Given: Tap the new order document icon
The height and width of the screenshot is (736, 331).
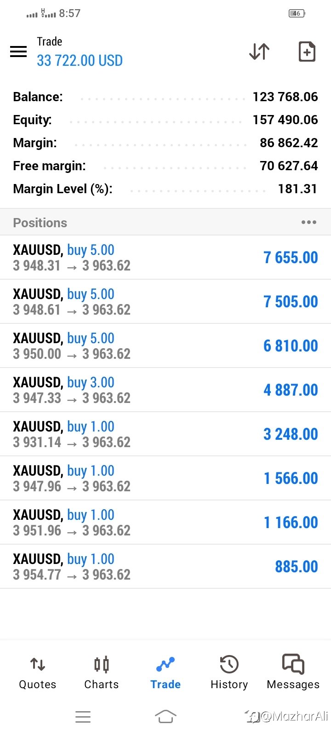Looking at the screenshot, I should click(307, 52).
